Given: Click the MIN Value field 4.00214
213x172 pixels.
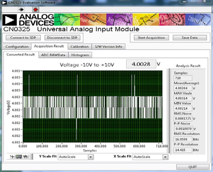Looking at the screenshot, I should pos(183,108).
